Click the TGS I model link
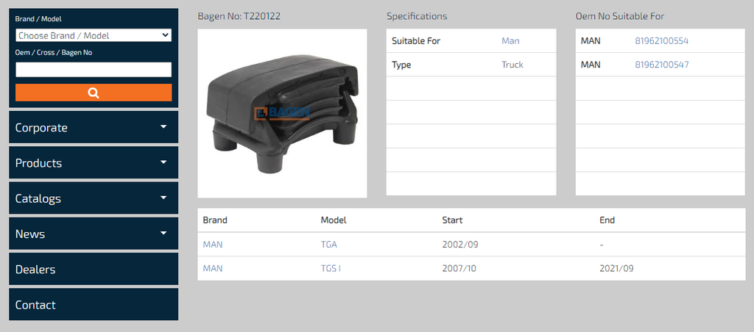754x332 pixels. click(331, 268)
